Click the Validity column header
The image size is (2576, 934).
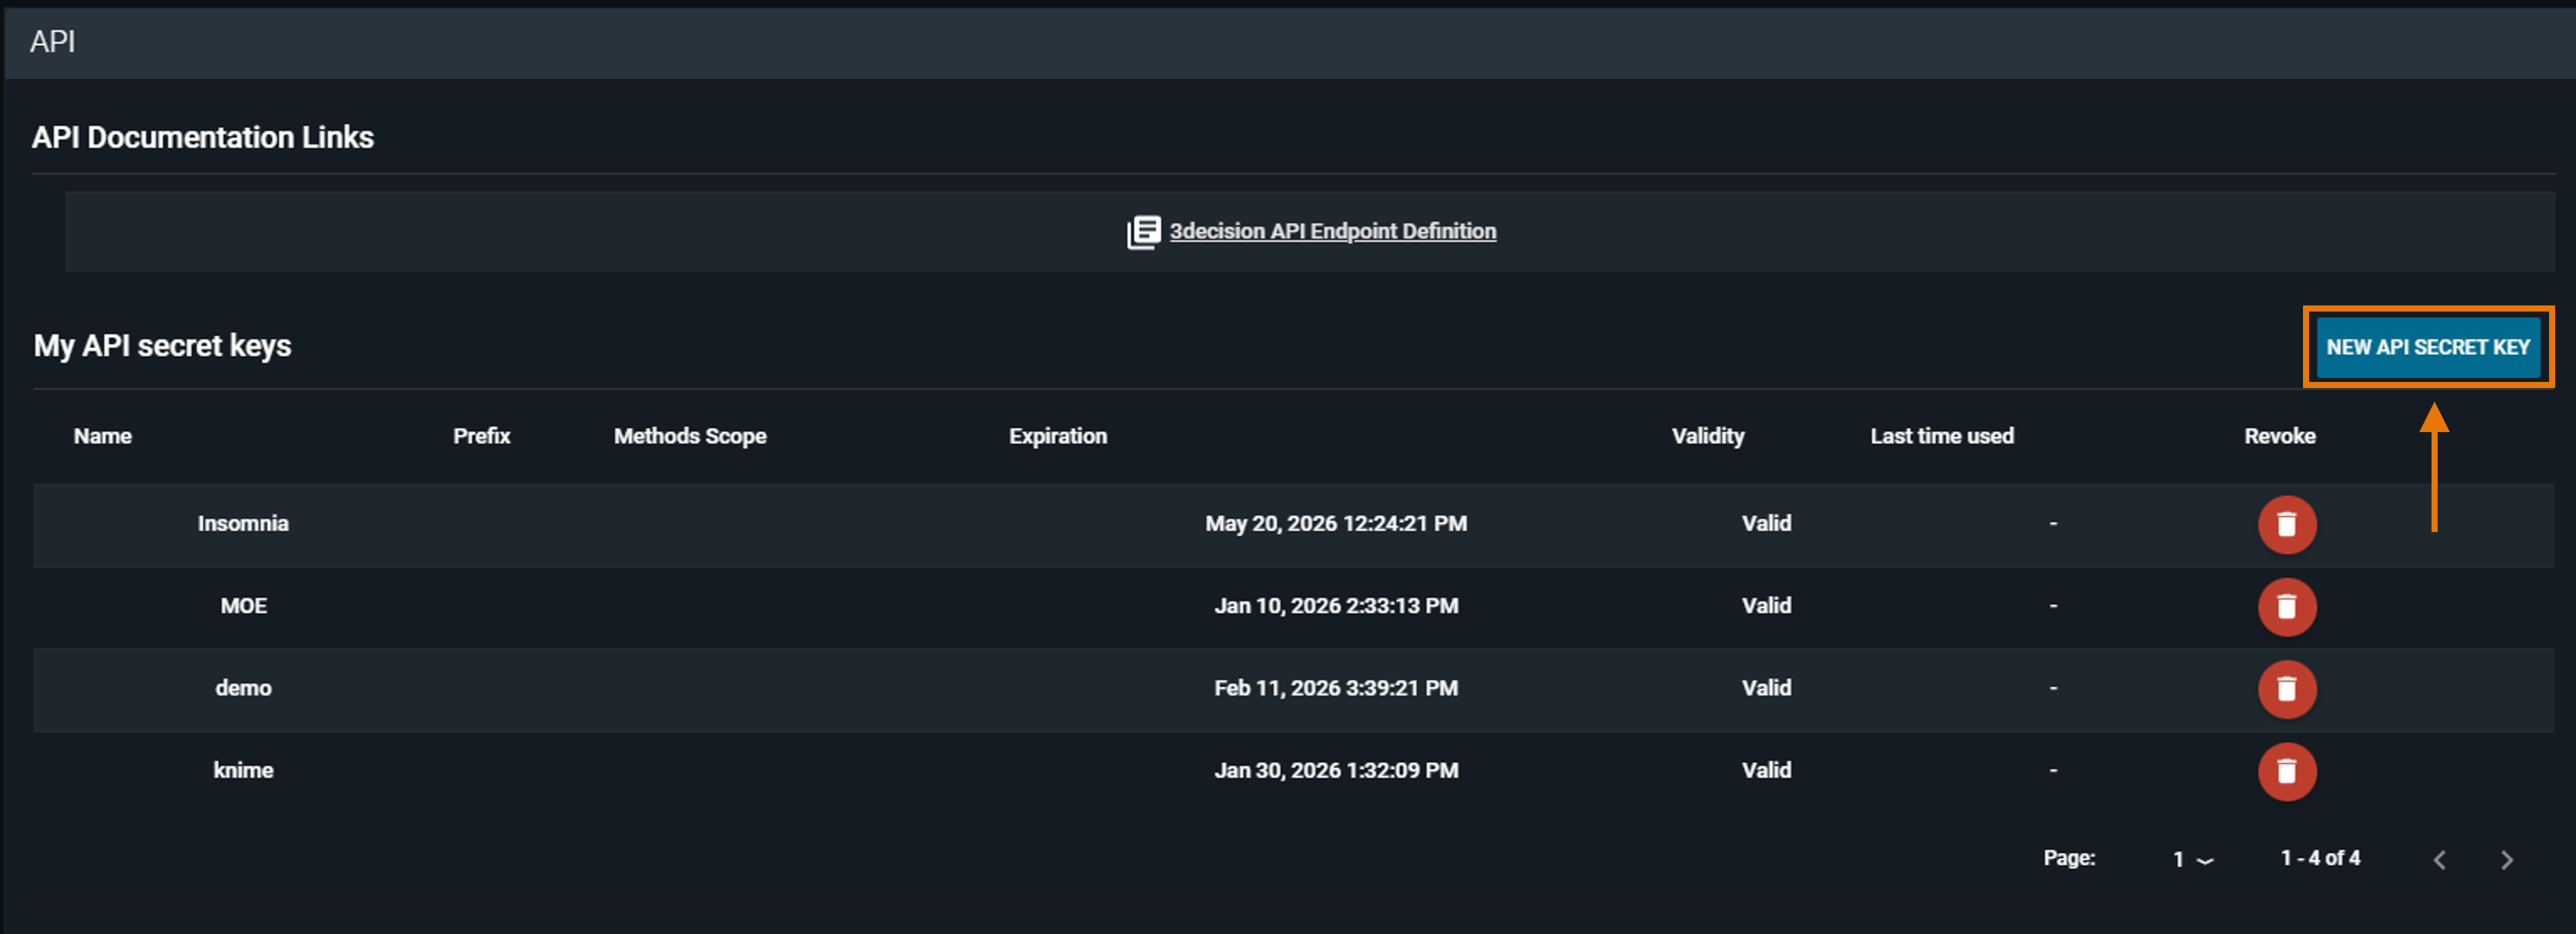click(x=1707, y=436)
